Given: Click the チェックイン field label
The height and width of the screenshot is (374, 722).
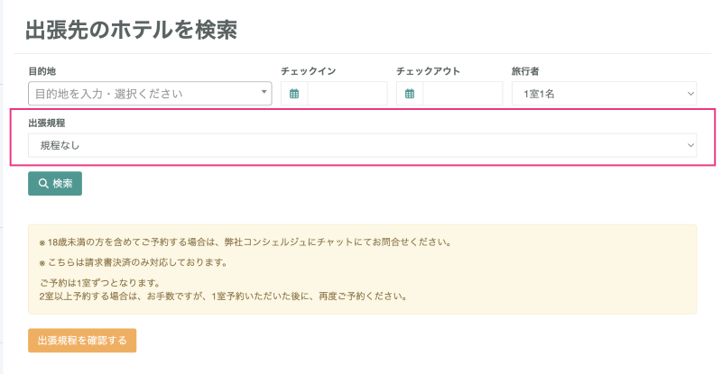Looking at the screenshot, I should click(309, 71).
